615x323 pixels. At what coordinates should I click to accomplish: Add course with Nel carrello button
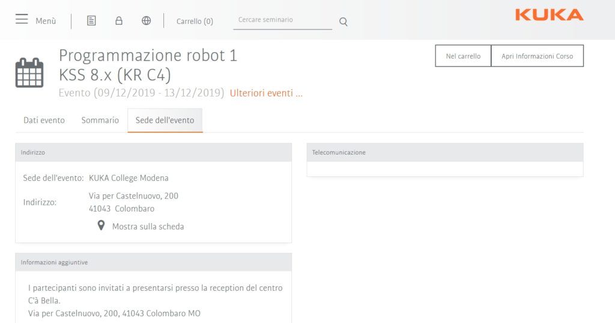pos(463,56)
